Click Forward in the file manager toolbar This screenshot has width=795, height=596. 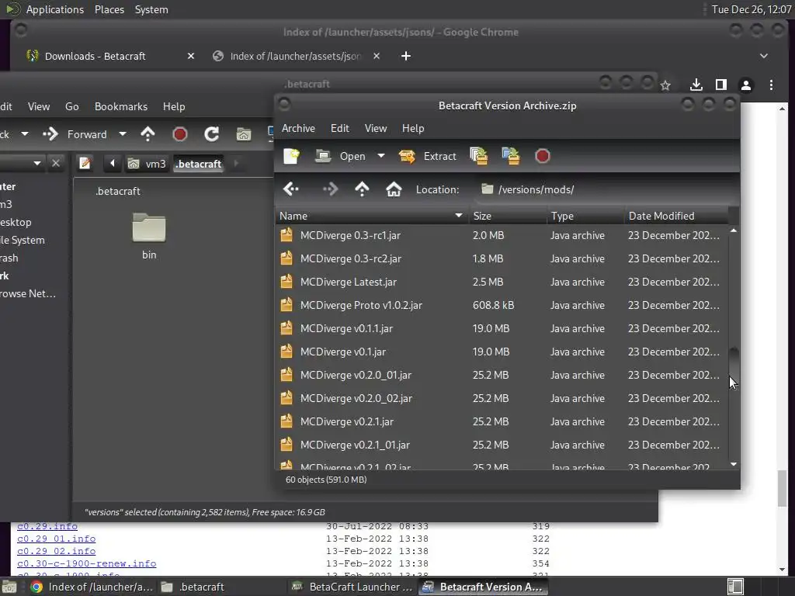pos(75,134)
